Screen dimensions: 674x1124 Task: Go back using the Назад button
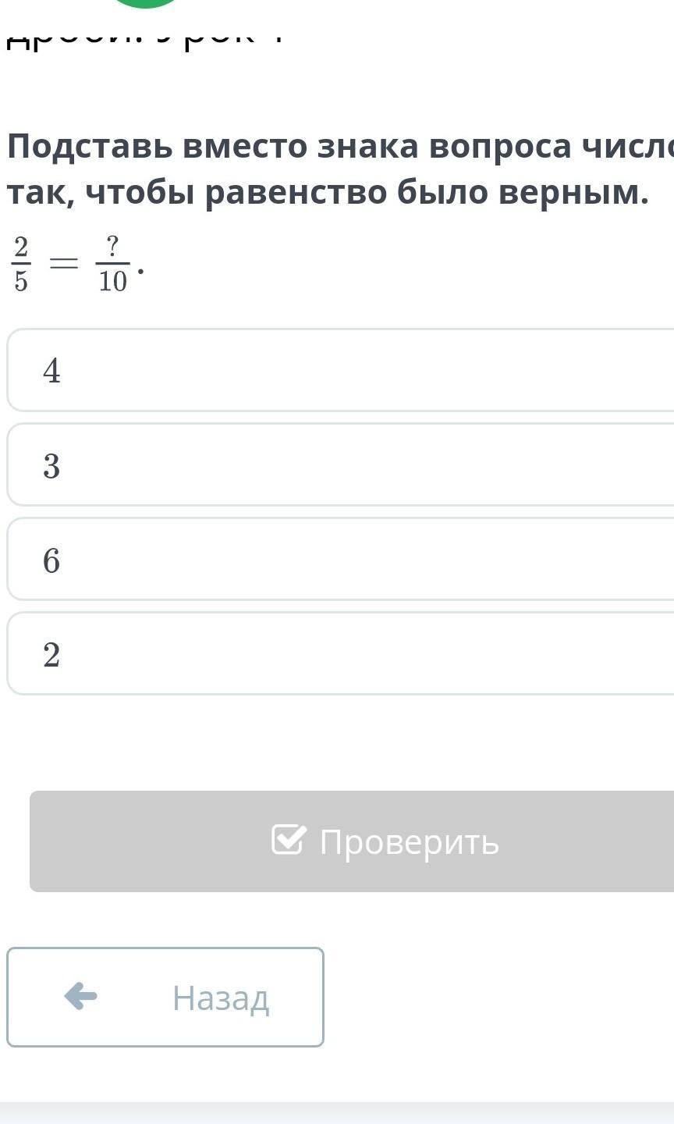click(x=165, y=997)
